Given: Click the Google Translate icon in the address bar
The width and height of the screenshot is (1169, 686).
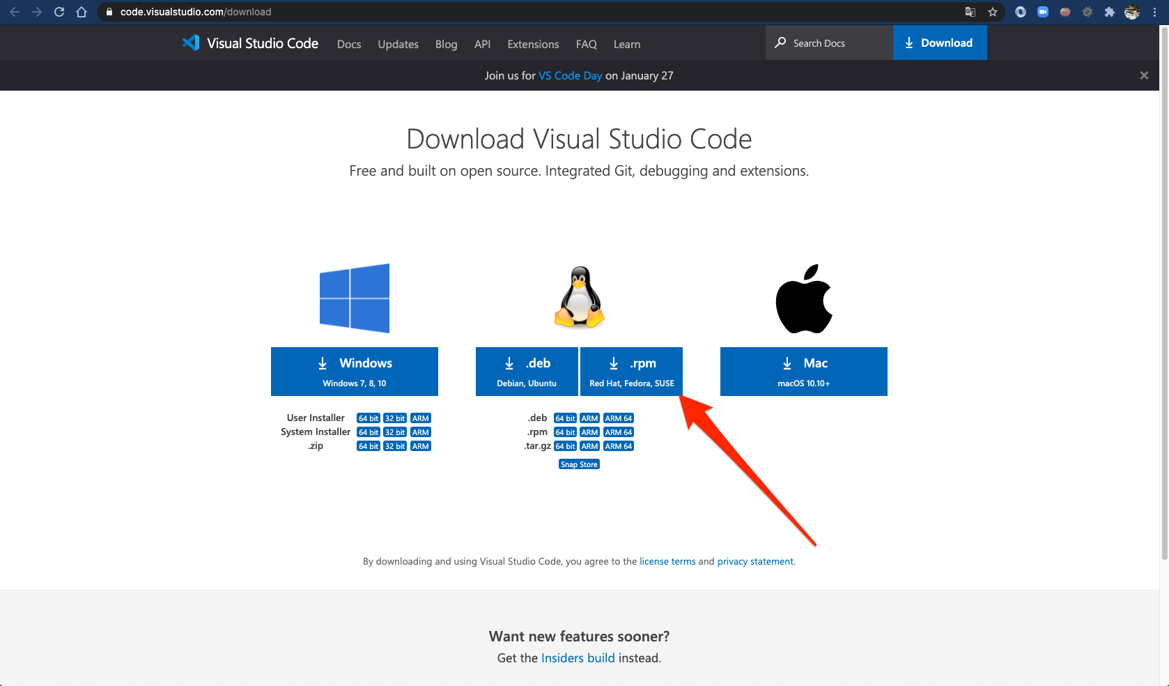Looking at the screenshot, I should (970, 11).
